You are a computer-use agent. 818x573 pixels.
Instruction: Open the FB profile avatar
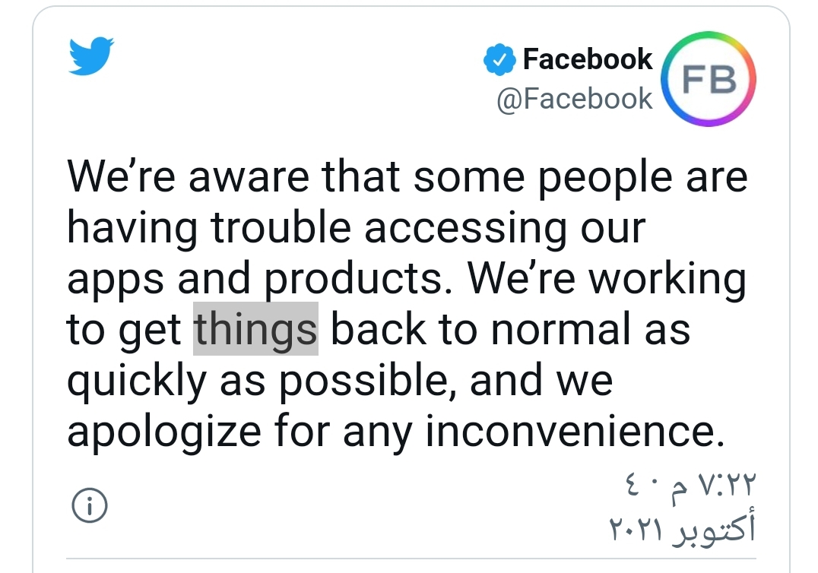point(706,78)
